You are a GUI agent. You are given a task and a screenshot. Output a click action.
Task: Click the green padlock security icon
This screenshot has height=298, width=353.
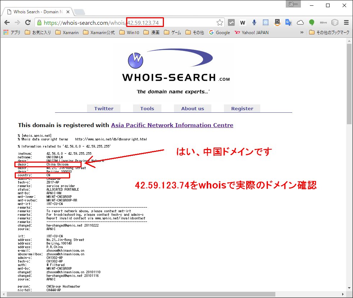40,23
